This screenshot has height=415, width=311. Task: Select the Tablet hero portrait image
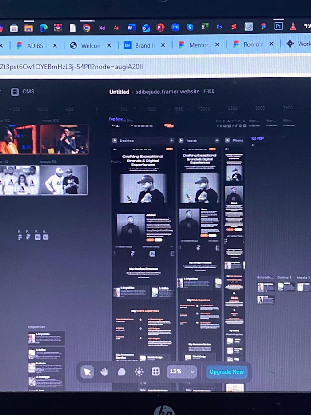[x=200, y=188]
